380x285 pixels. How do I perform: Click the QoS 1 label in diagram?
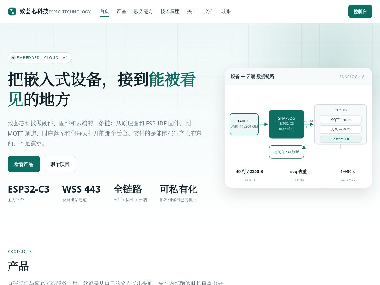(x=308, y=127)
